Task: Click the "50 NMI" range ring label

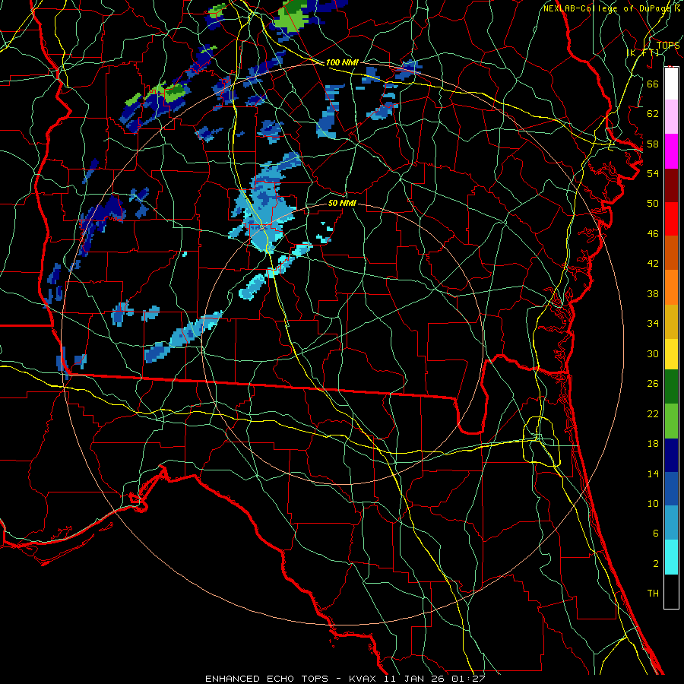Action: [x=342, y=203]
